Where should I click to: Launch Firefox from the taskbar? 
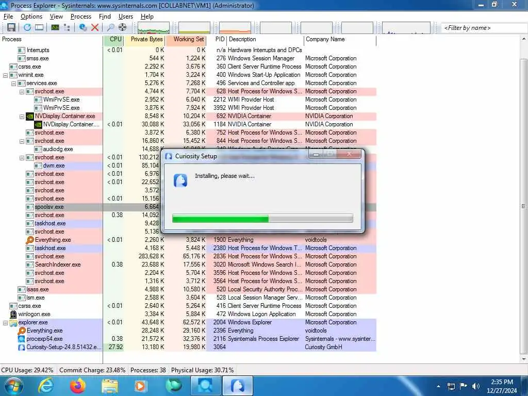(x=78, y=386)
